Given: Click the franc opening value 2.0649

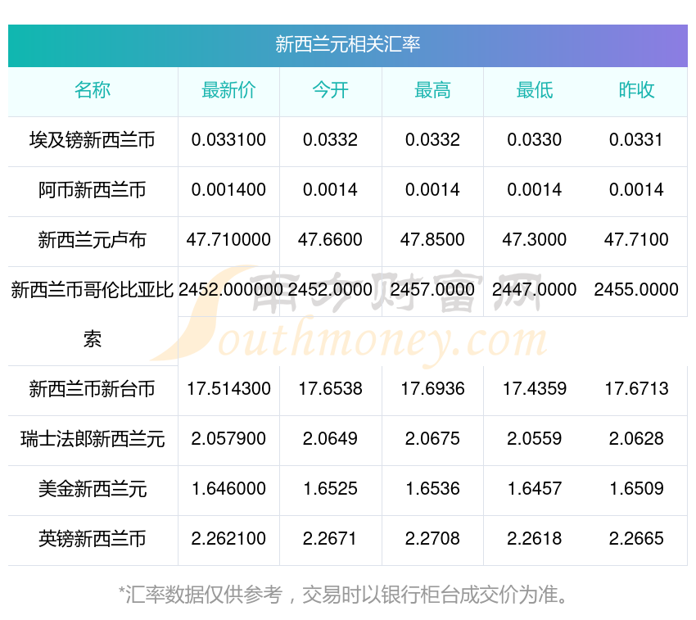Looking at the screenshot, I should point(330,439).
